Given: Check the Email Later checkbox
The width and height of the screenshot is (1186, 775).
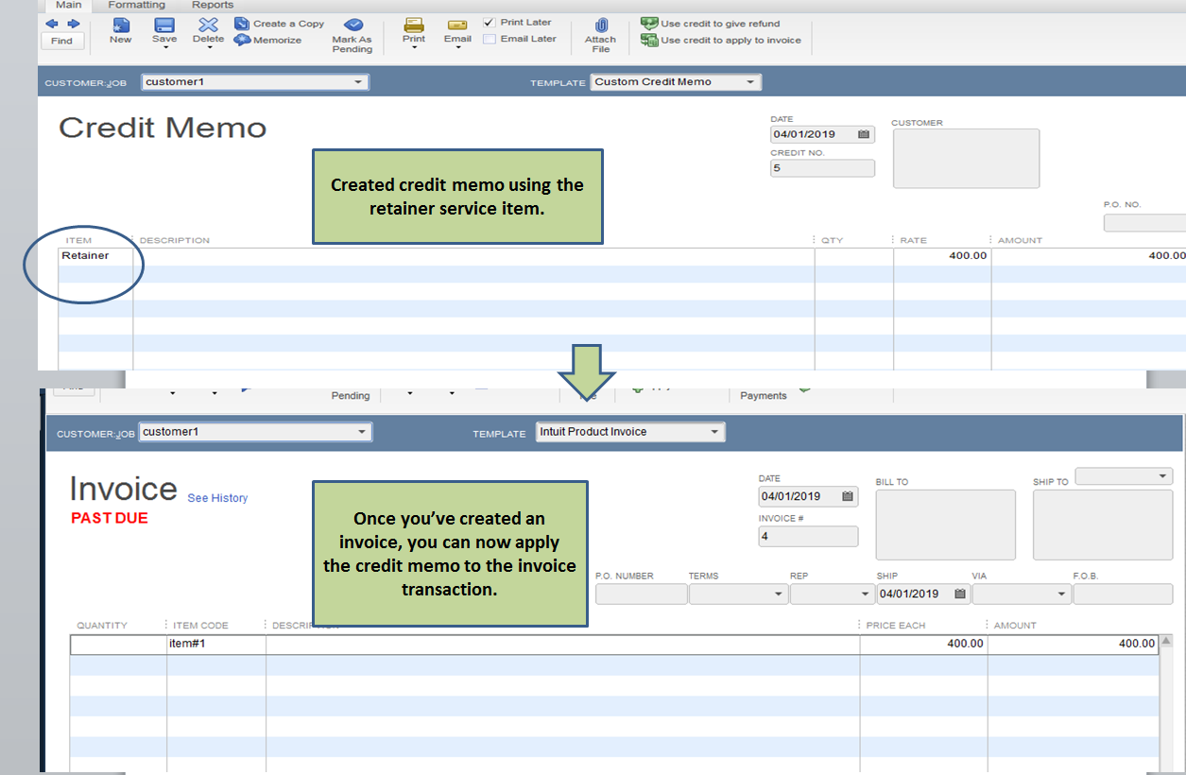Looking at the screenshot, I should point(489,39).
